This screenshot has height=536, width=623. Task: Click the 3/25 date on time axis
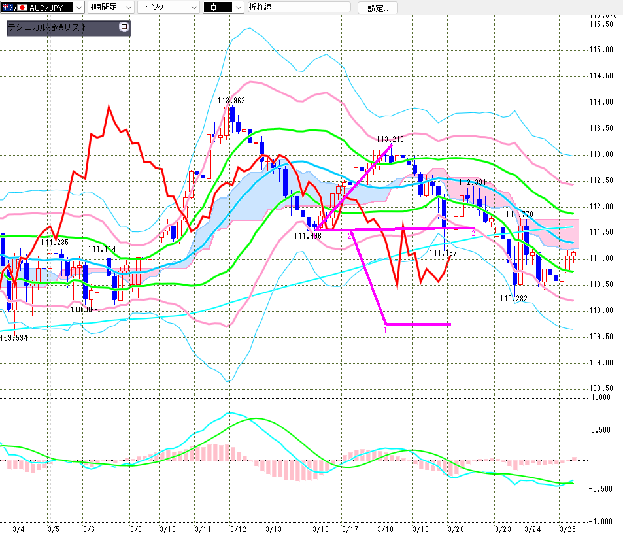(567, 528)
